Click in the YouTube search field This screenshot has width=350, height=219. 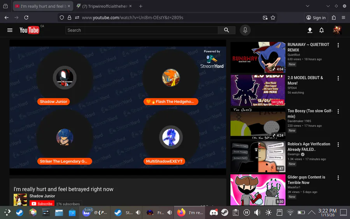coord(142,30)
